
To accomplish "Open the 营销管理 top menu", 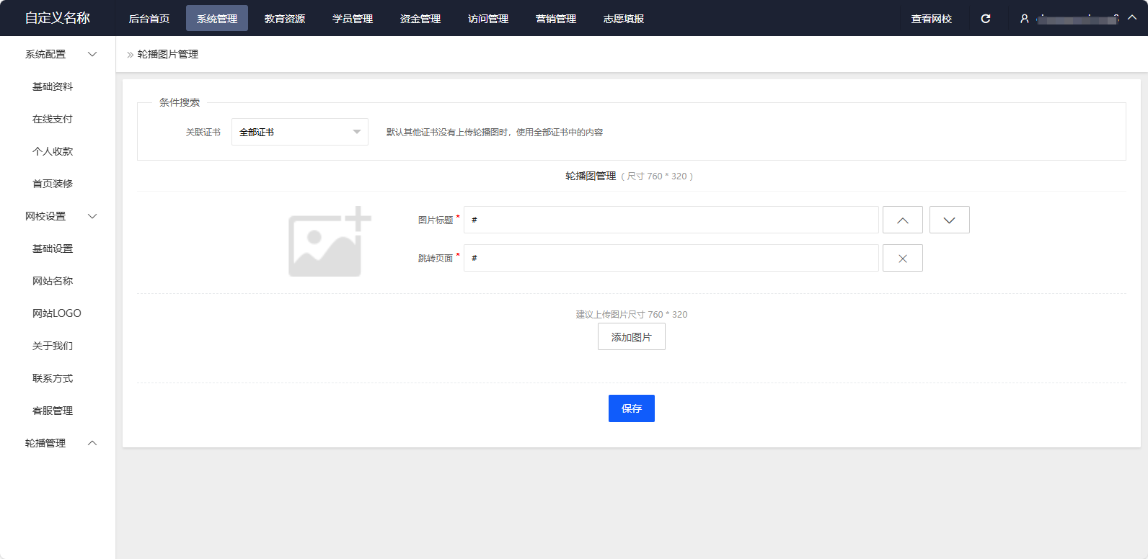I will click(x=556, y=19).
